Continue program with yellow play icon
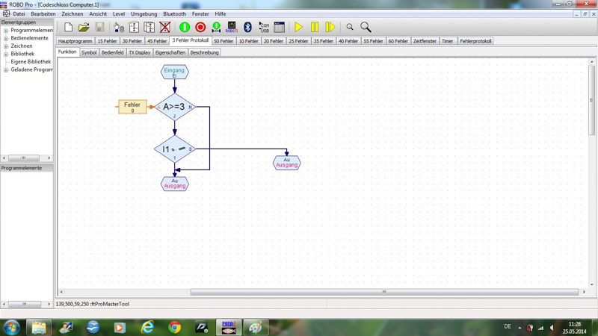The height and width of the screenshot is (336, 598). coord(298,27)
